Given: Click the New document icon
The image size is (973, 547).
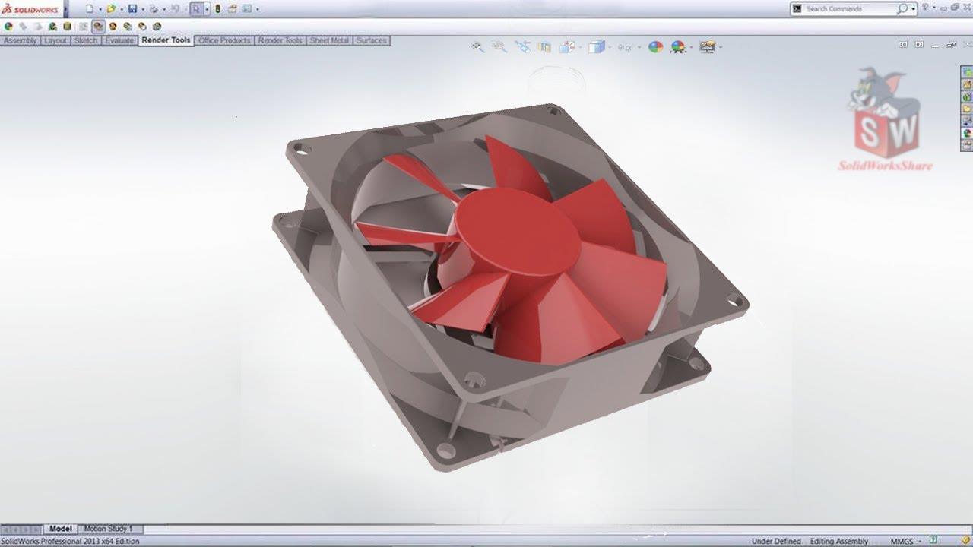Looking at the screenshot, I should pos(90,9).
